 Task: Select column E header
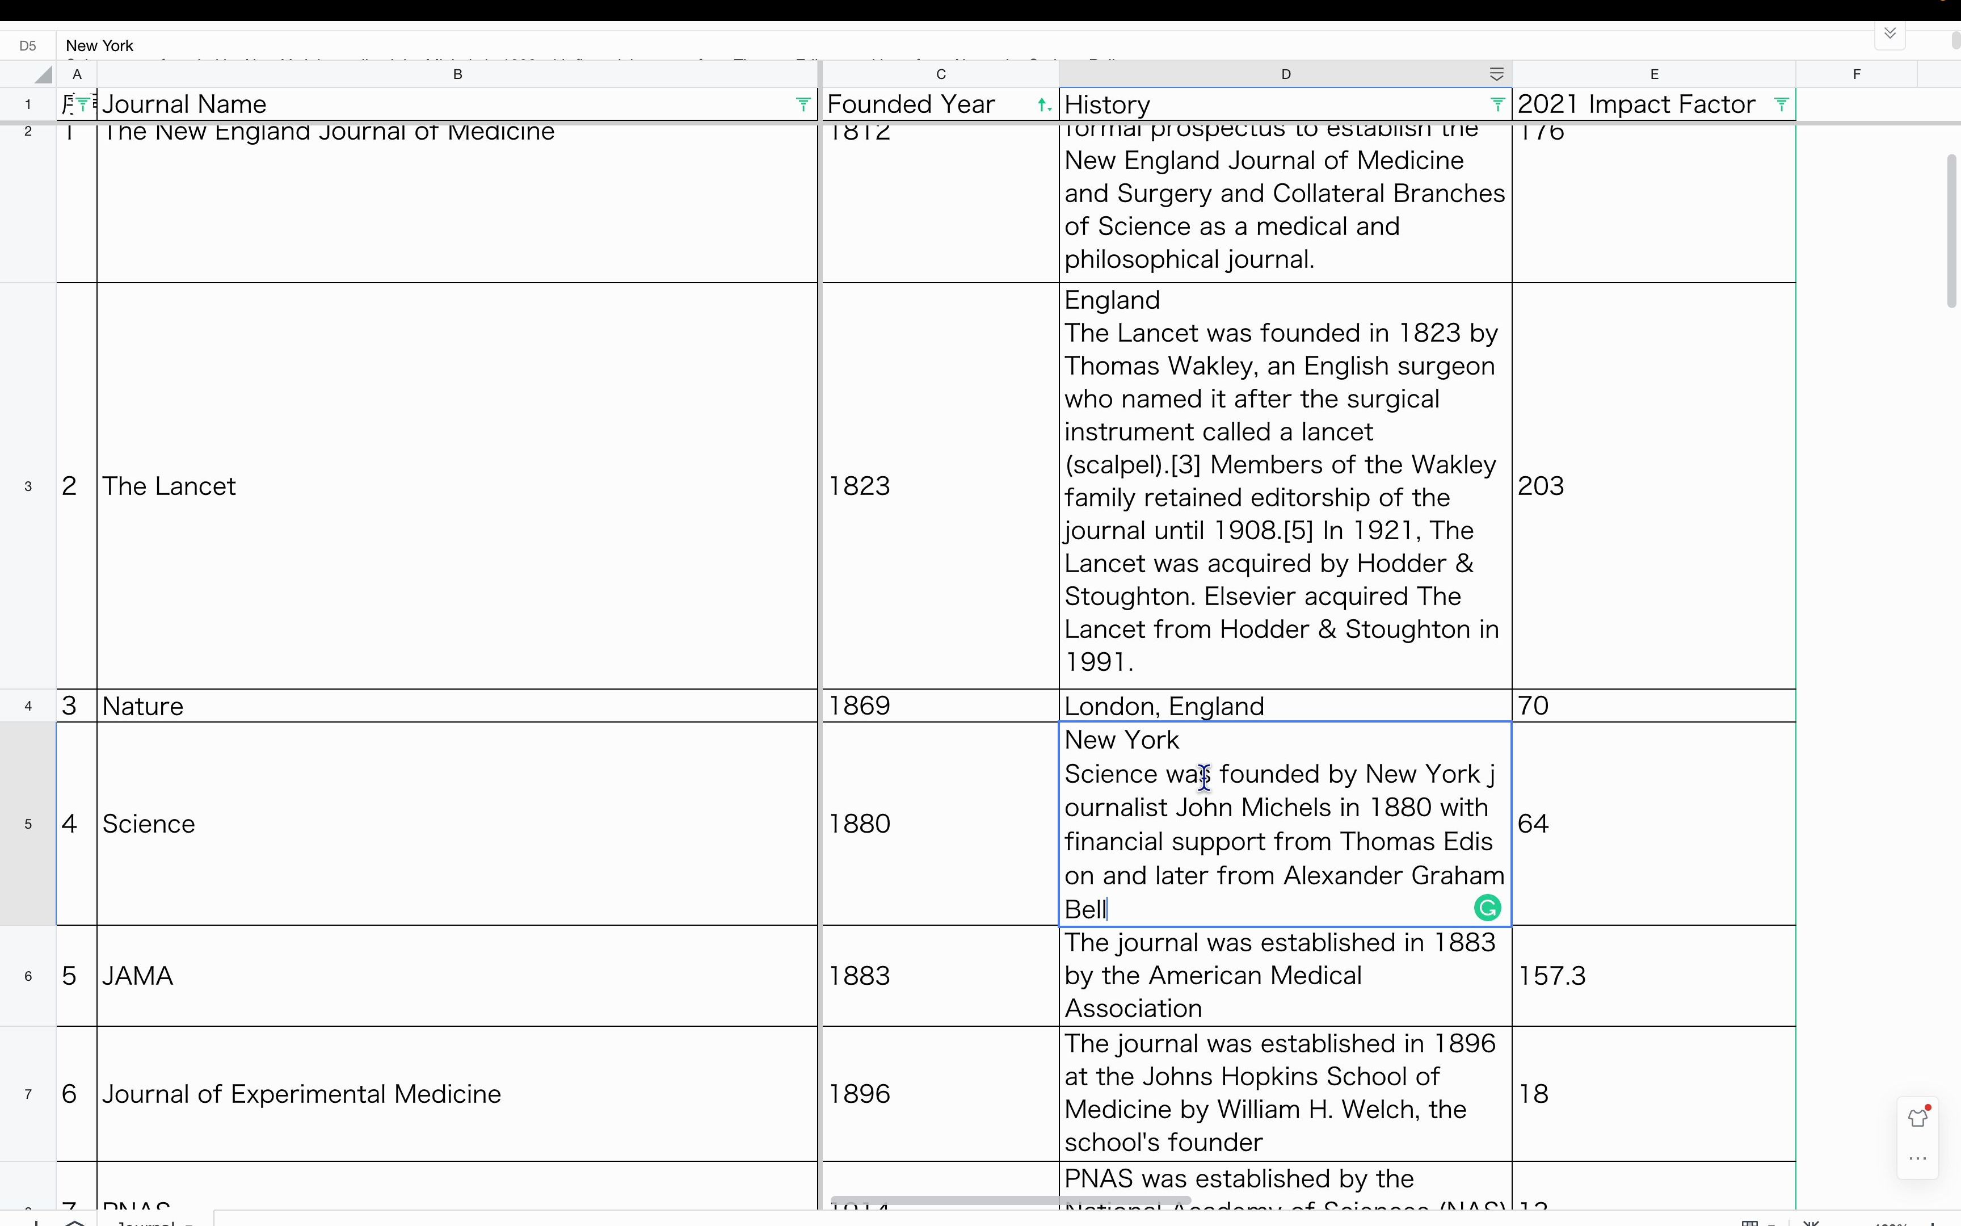(x=1654, y=74)
